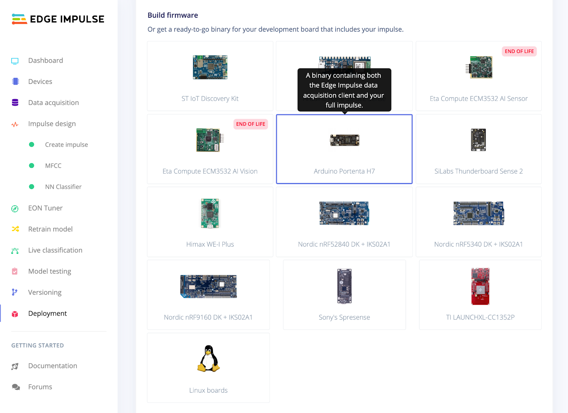Select the ST IoT Discovery Kit card
Image resolution: width=568 pixels, height=413 pixels.
(x=210, y=76)
